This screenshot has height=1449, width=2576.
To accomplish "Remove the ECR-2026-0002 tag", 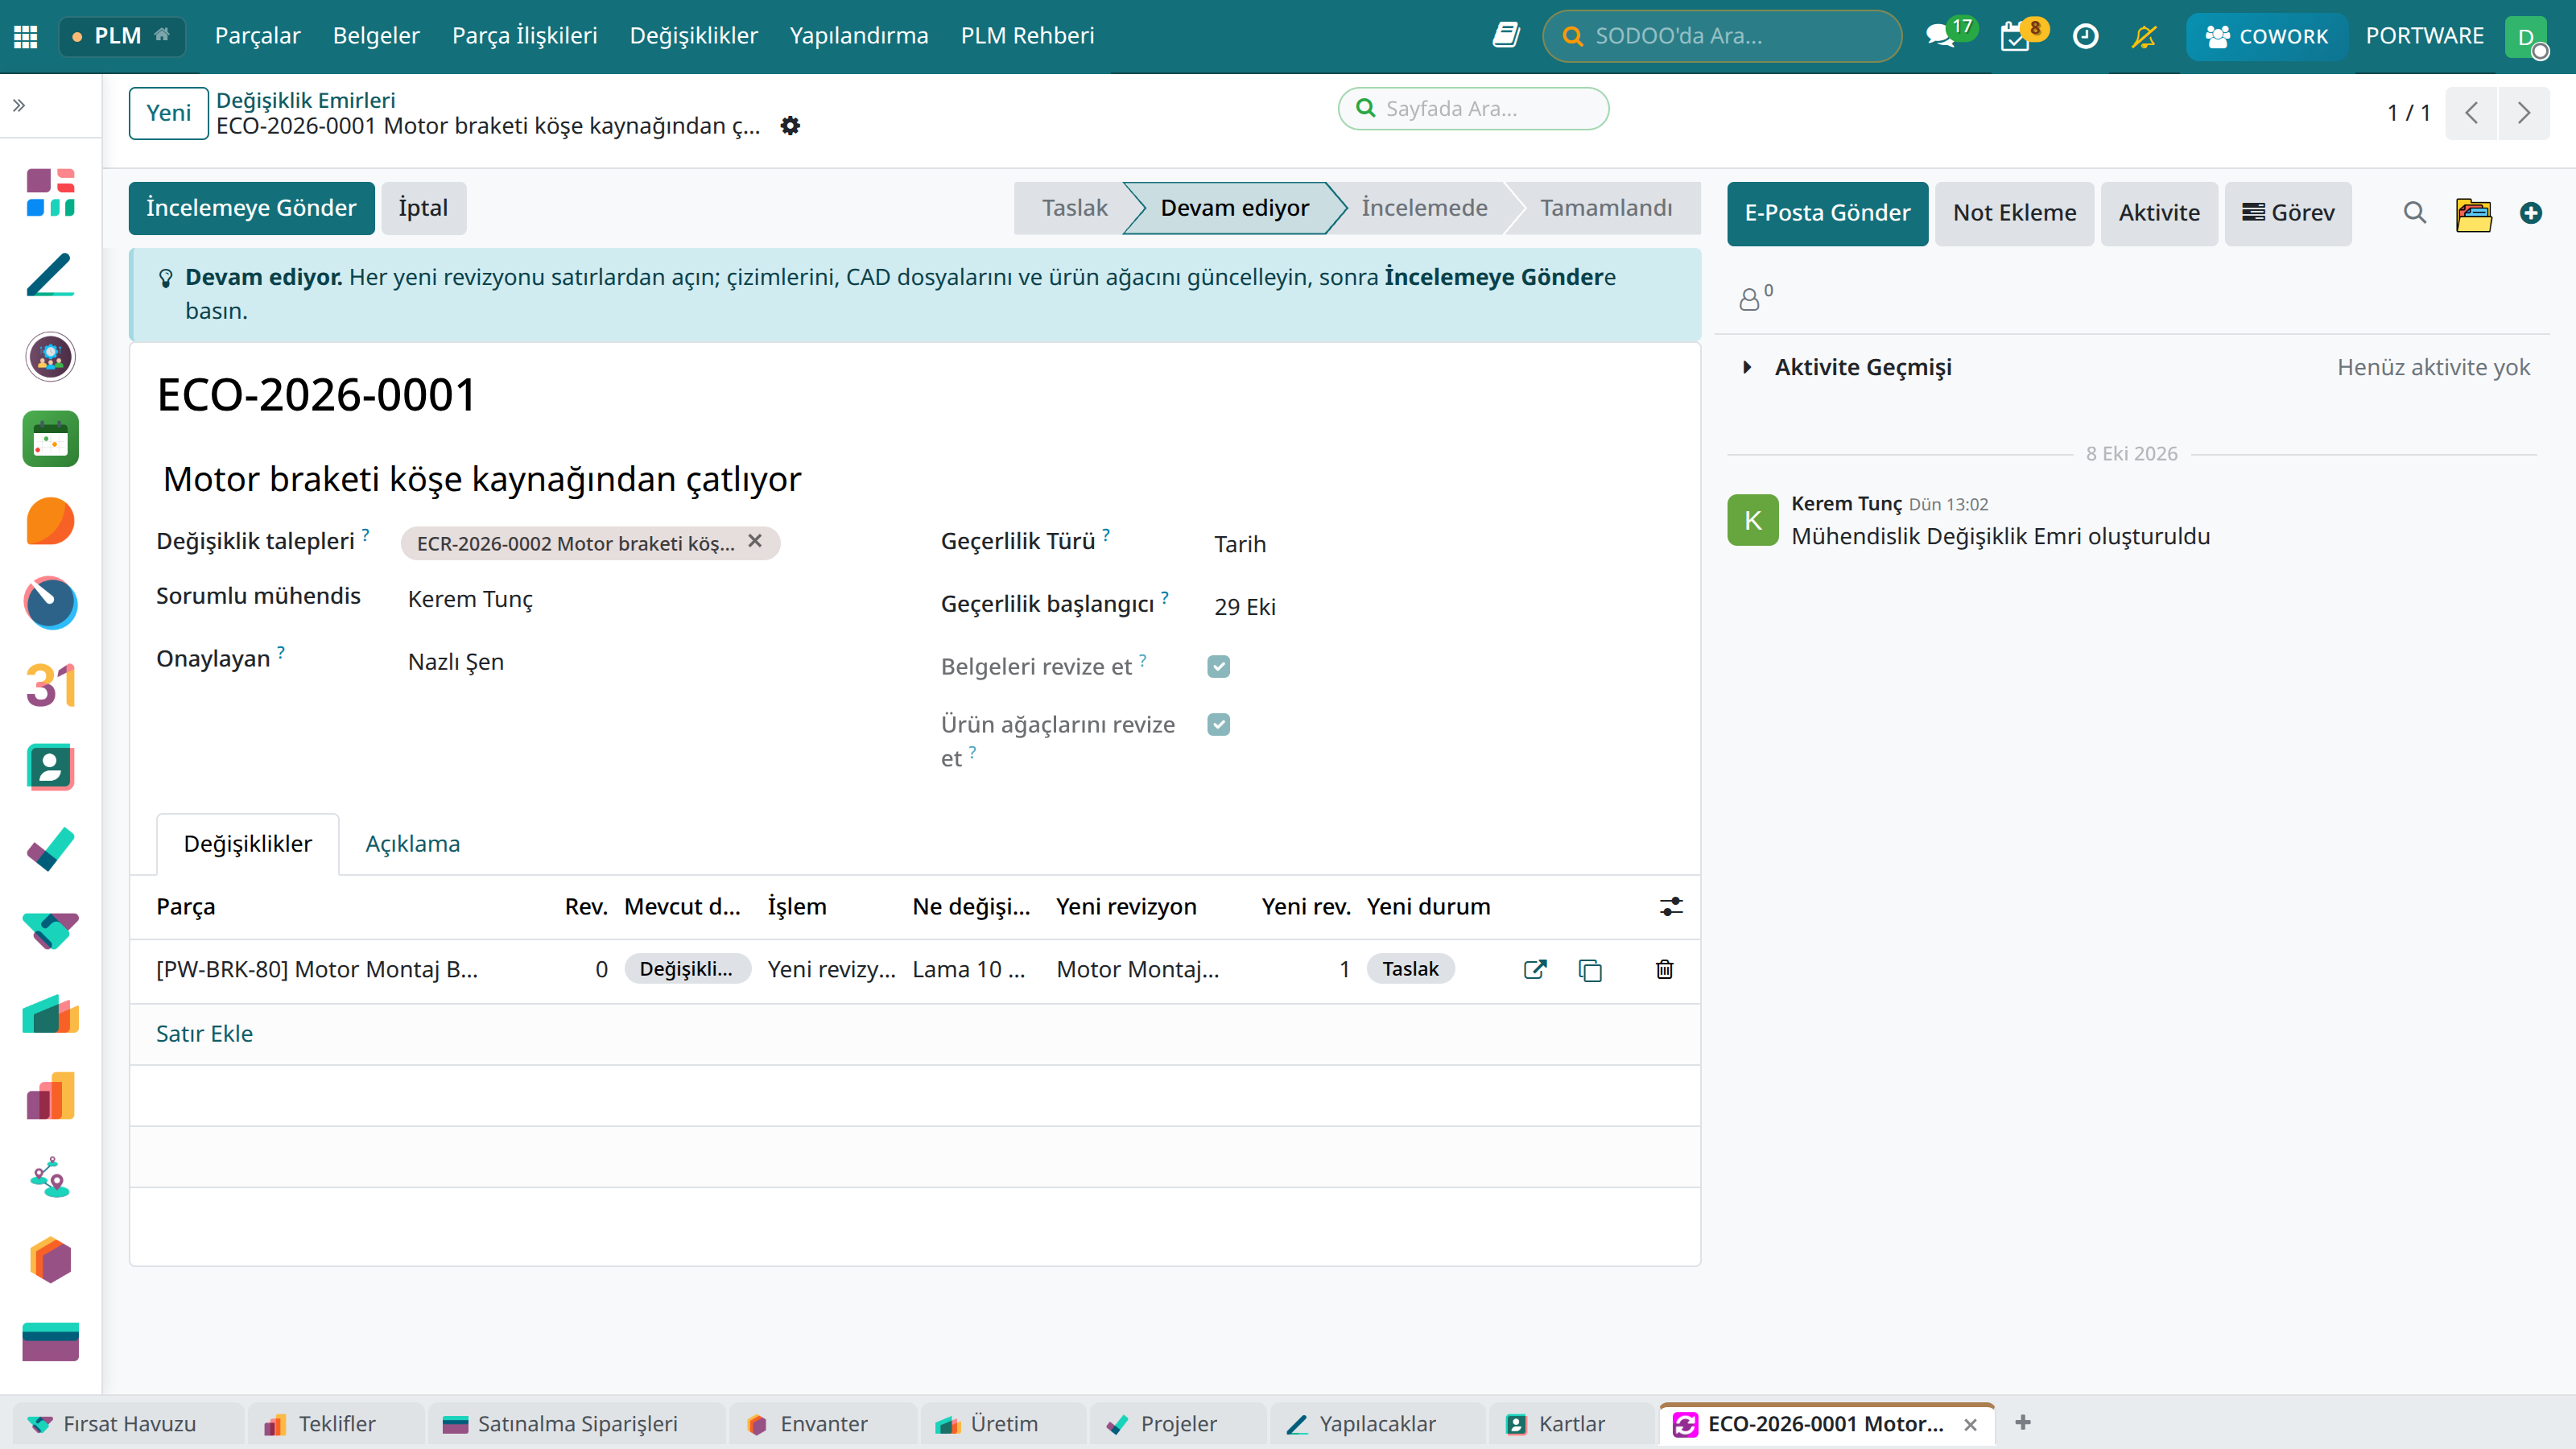I will 755,541.
